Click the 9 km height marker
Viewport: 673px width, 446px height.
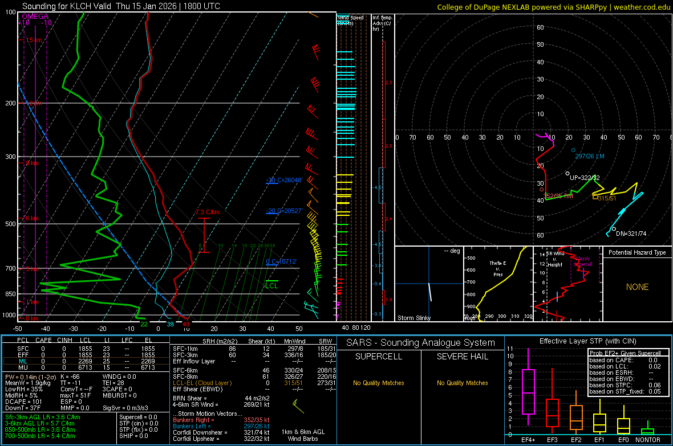[x=32, y=163]
